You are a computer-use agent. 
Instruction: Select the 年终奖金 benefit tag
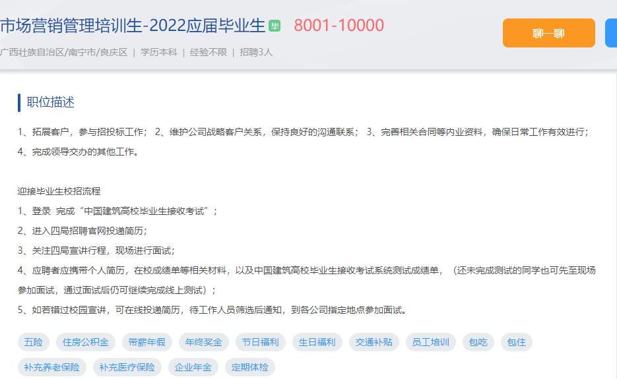click(203, 343)
